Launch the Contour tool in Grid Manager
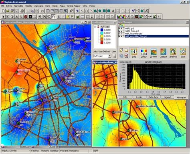The width and height of the screenshot is (190, 154). pos(163,53)
